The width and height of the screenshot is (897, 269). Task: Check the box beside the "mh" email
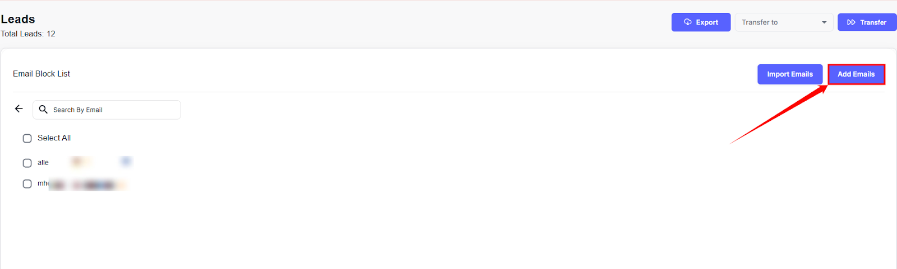[x=27, y=184]
